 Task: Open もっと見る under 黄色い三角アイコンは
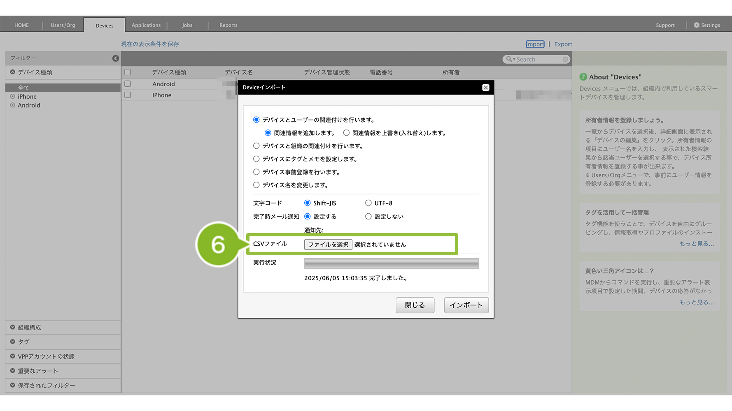click(697, 302)
